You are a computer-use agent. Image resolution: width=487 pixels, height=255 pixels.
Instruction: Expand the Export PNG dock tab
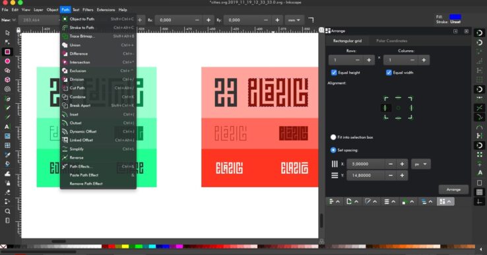click(x=408, y=201)
